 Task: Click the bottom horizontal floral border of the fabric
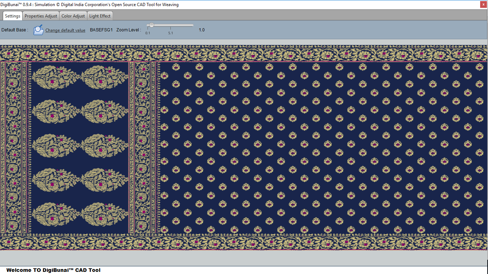click(244, 242)
